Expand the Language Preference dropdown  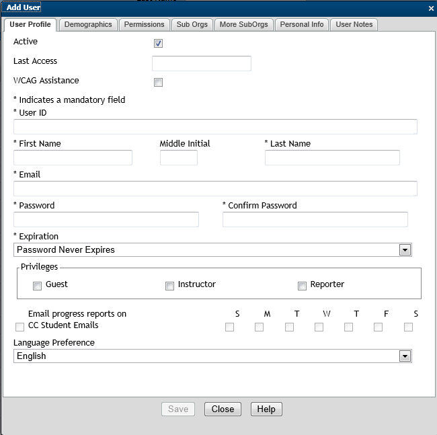click(405, 356)
